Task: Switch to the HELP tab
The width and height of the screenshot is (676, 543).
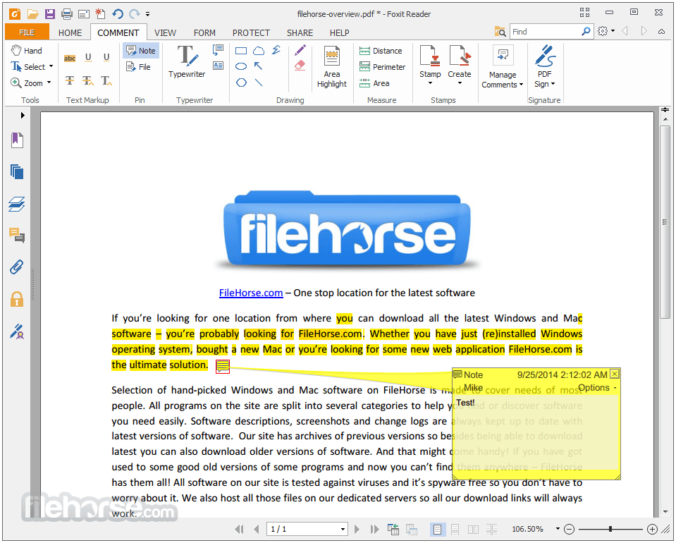Action: point(339,32)
